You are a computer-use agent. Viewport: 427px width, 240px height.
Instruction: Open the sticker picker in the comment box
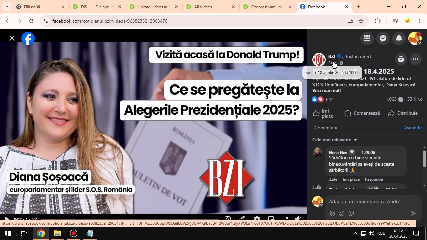[x=351, y=213]
